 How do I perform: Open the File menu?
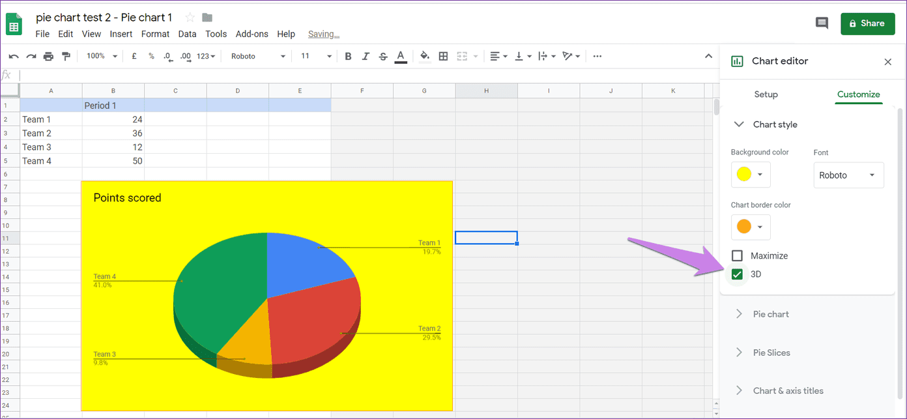[42, 34]
